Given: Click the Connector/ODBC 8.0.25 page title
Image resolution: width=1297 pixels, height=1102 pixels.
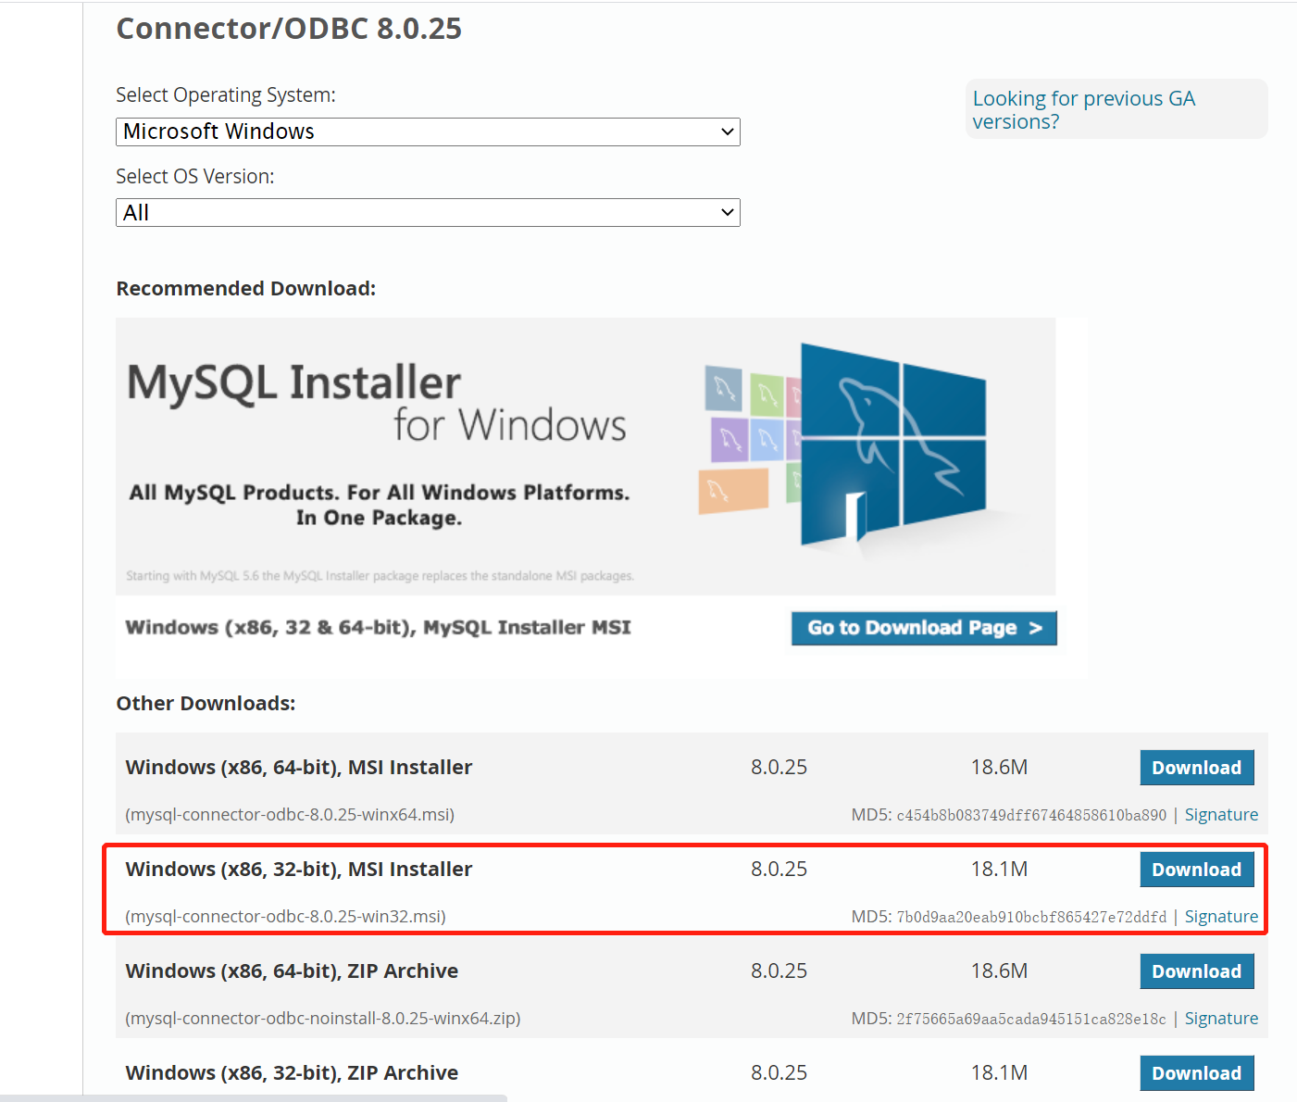Looking at the screenshot, I should point(288,29).
